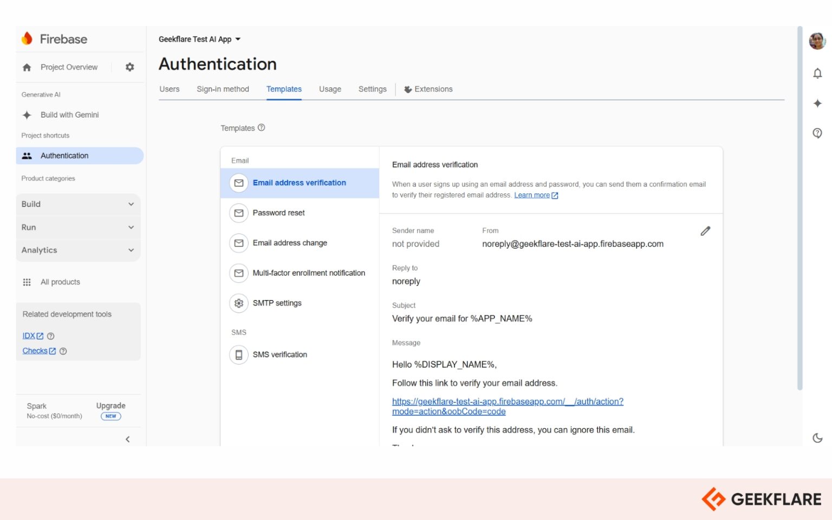Expand the Run category
This screenshot has height=520, width=832.
click(78, 227)
